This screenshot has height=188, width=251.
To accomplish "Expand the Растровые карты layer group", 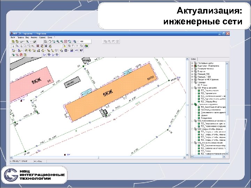I will point(192,63).
